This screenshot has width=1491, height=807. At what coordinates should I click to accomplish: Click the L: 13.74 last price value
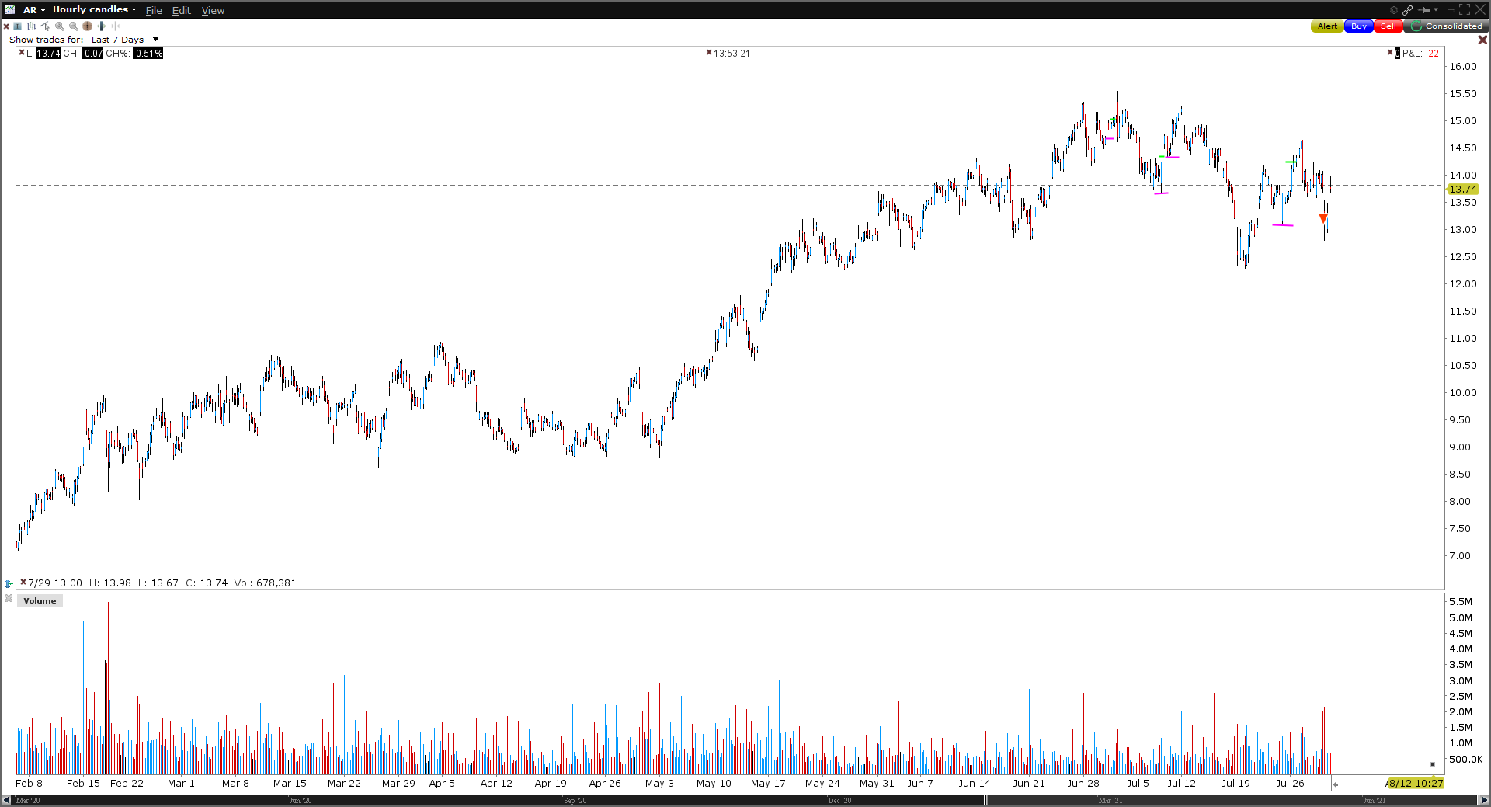click(48, 53)
